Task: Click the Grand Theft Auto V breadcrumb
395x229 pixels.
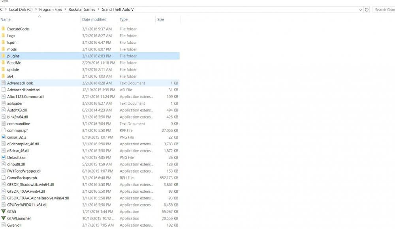Action: pos(118,9)
